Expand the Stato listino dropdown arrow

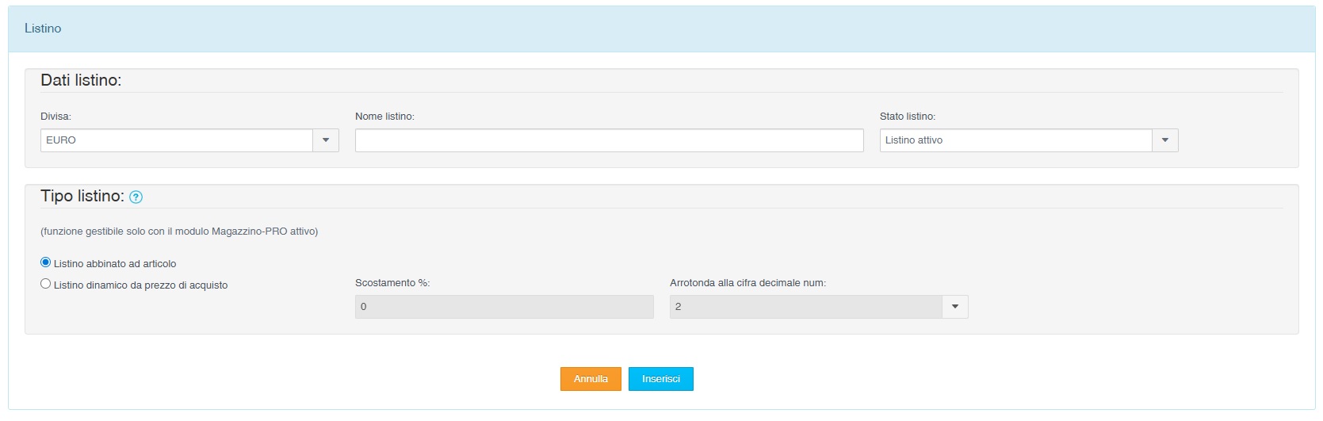point(1164,140)
